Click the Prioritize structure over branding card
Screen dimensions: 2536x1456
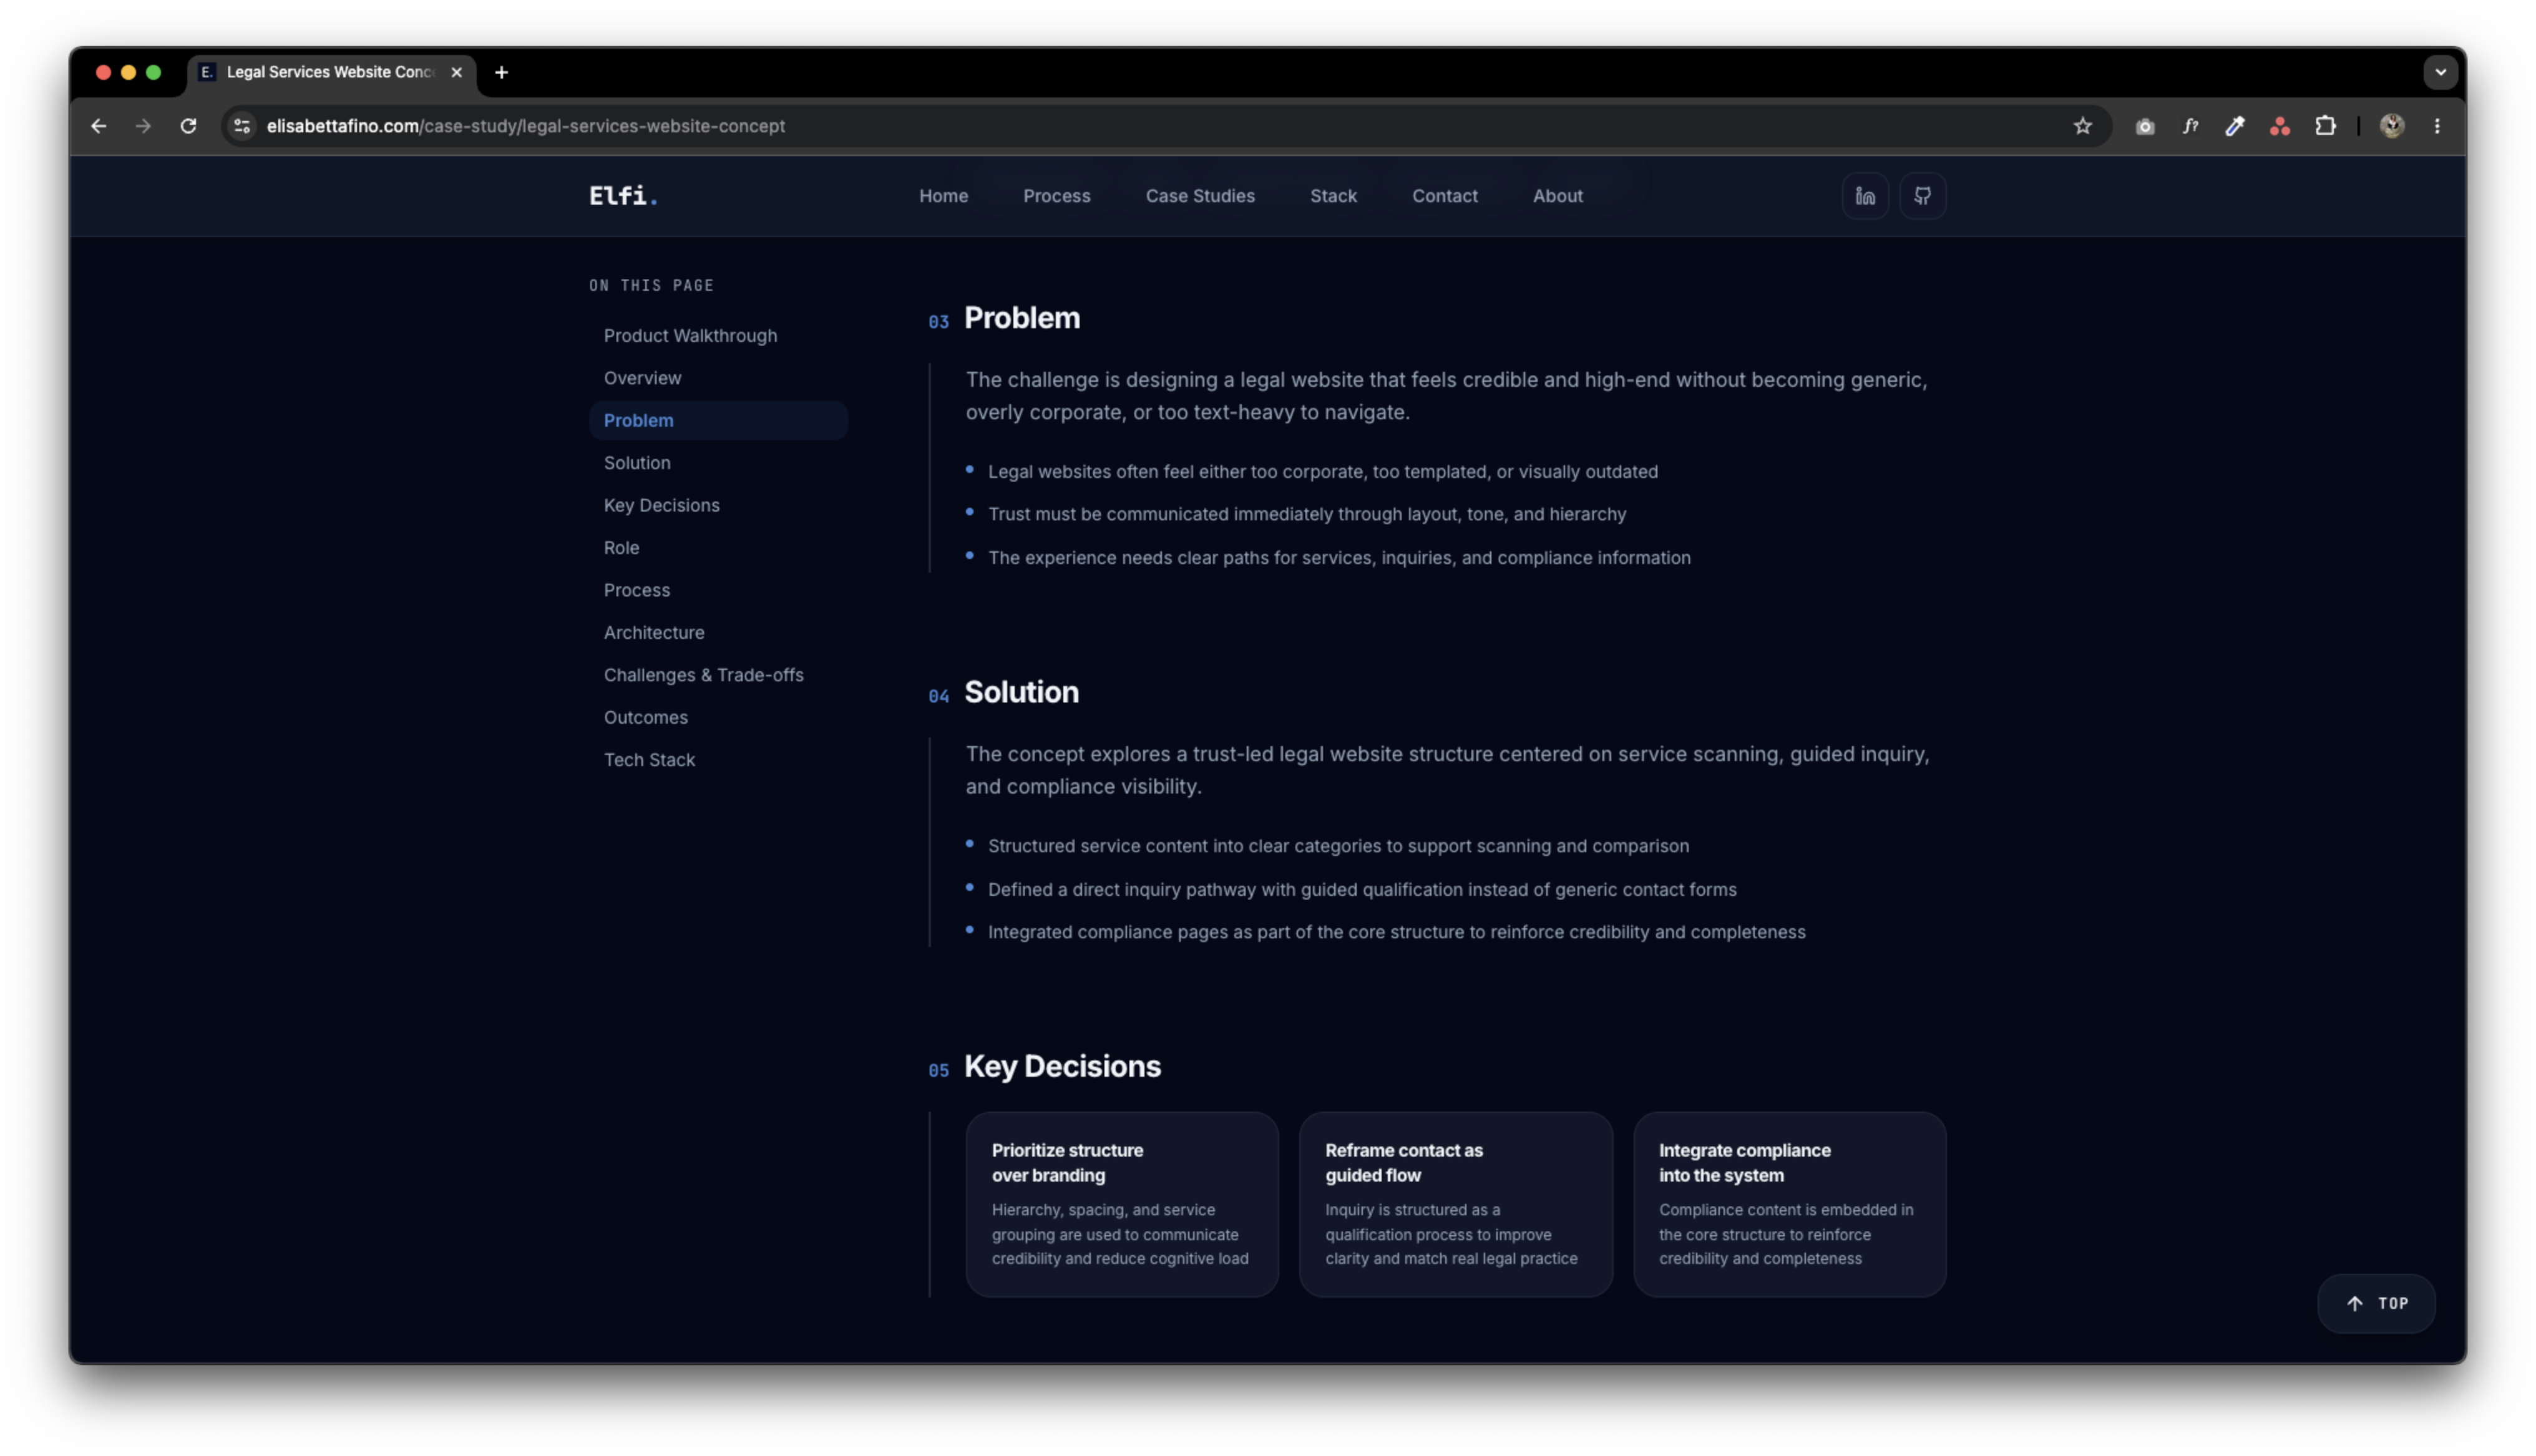1122,1205
